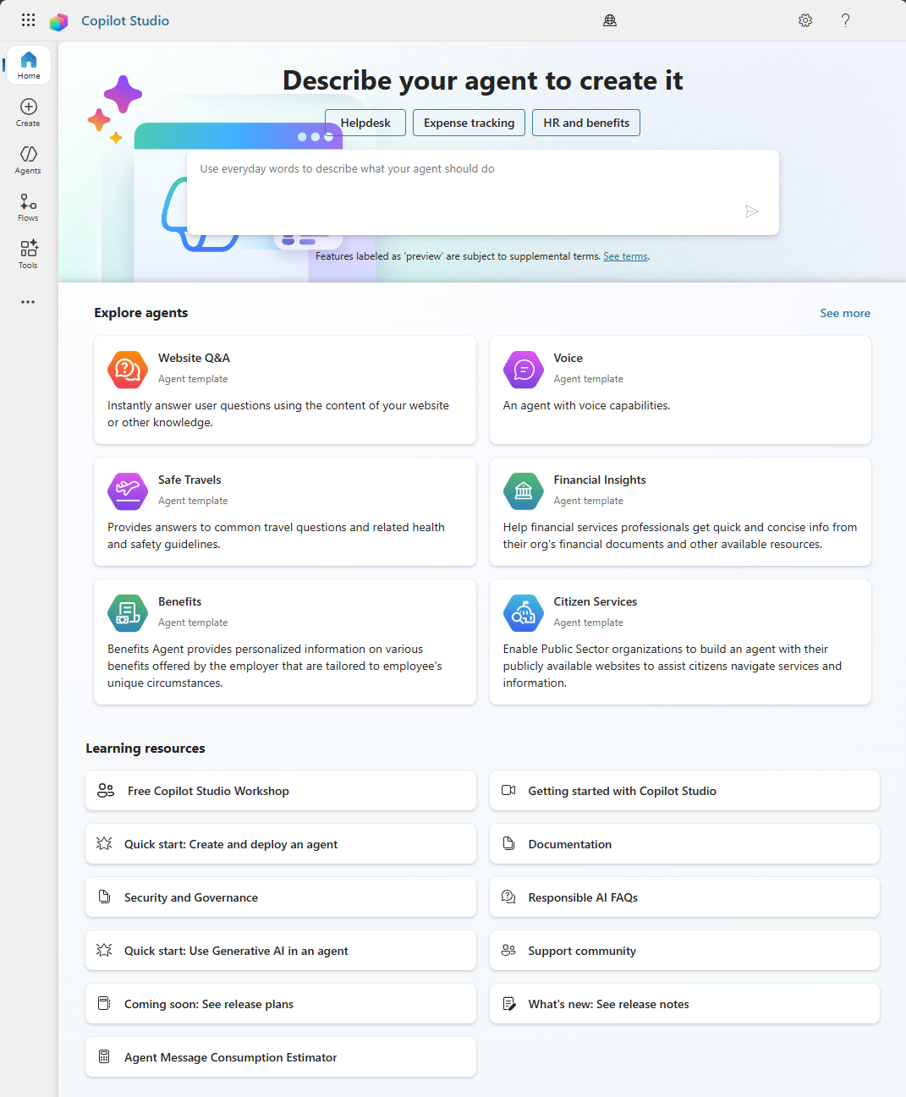Click See more next to Explore agents
The height and width of the screenshot is (1097, 906).
tap(845, 313)
